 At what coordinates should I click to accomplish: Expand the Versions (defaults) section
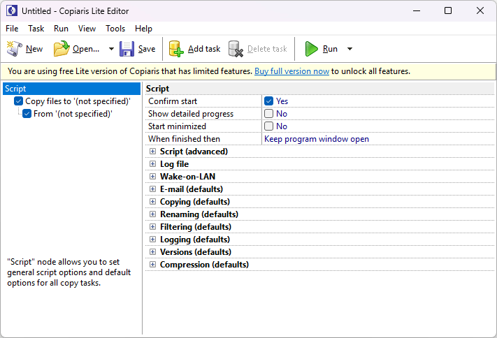(153, 252)
